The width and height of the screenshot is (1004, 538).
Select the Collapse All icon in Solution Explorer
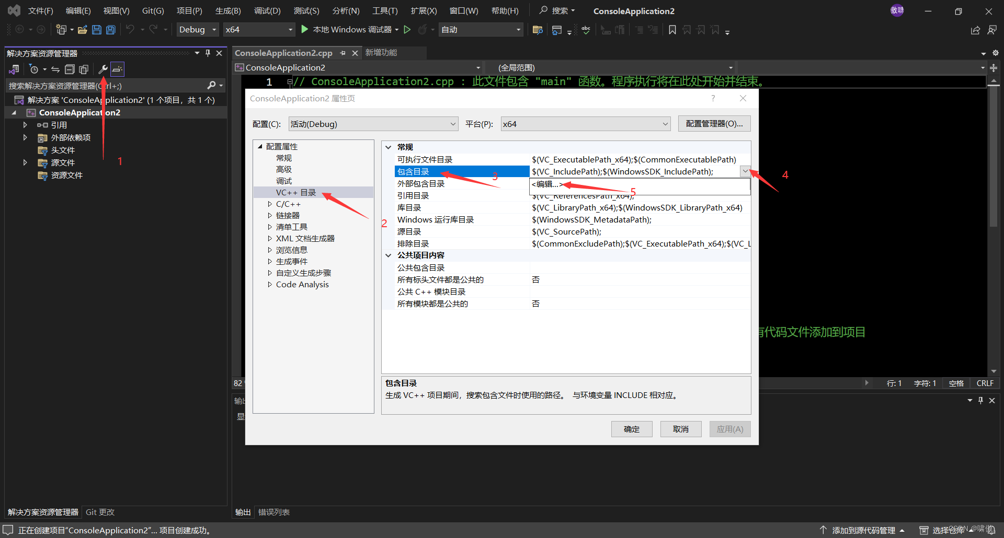point(70,69)
